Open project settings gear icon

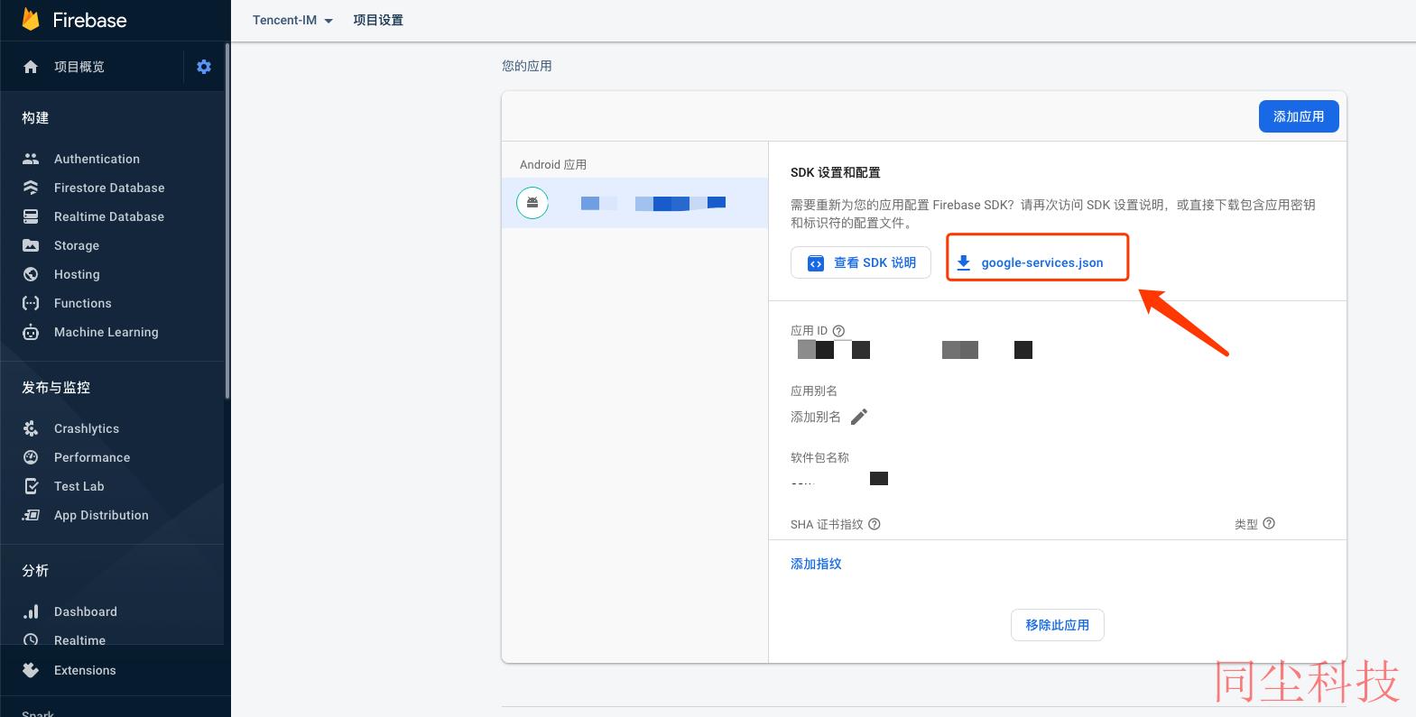[x=204, y=67]
